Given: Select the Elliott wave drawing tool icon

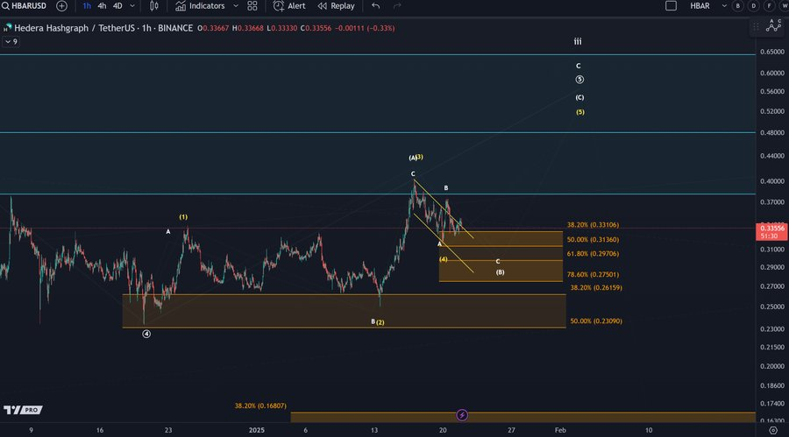Looking at the screenshot, I should [772, 25].
